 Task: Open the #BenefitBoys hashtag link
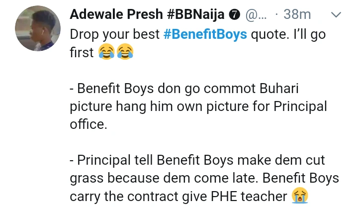click(205, 34)
